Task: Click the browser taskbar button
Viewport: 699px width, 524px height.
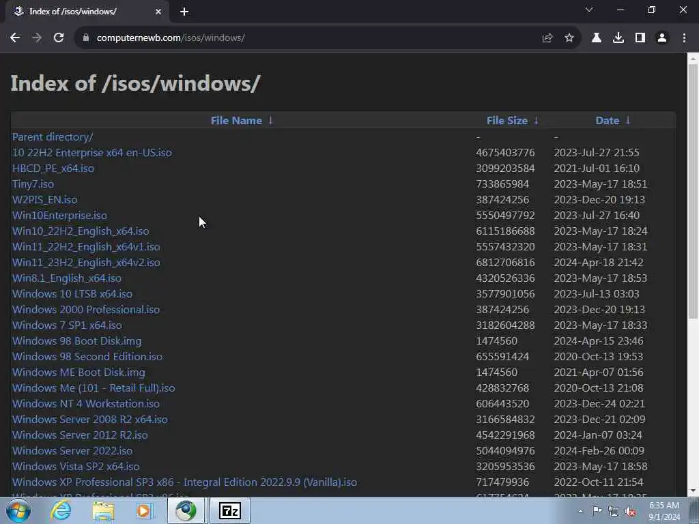Action: click(186, 510)
